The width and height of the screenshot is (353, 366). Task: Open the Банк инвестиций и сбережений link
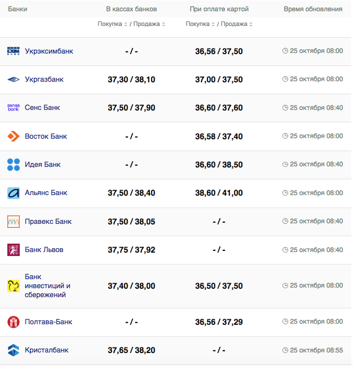[47, 286]
